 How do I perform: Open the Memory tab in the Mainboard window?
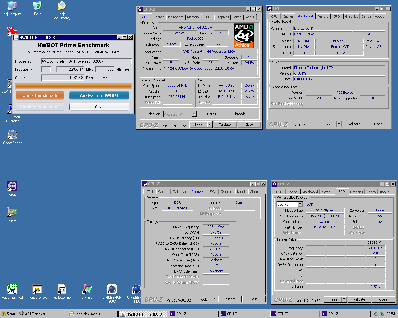322,16
